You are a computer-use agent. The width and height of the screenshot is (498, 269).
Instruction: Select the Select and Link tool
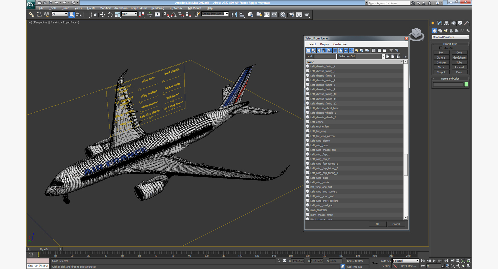tap(31, 15)
